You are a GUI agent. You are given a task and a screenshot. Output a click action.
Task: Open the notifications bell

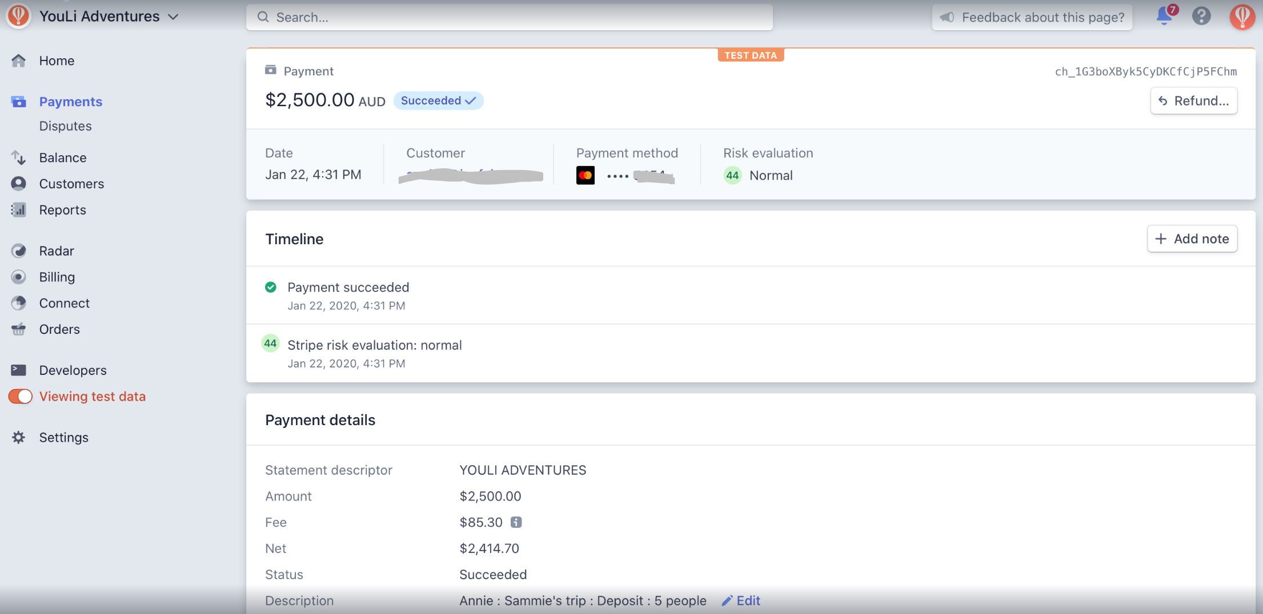[x=1164, y=16]
